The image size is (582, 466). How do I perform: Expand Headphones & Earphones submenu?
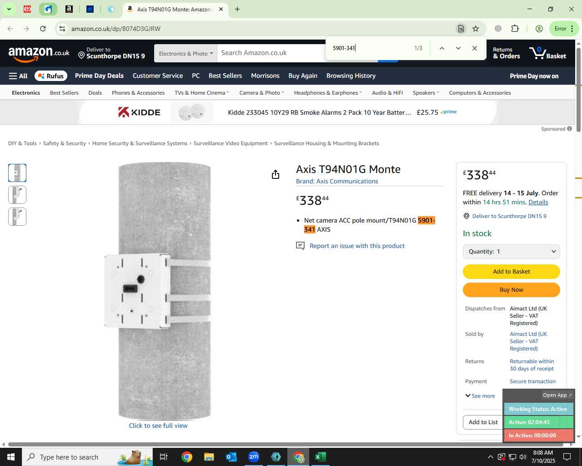click(x=328, y=93)
